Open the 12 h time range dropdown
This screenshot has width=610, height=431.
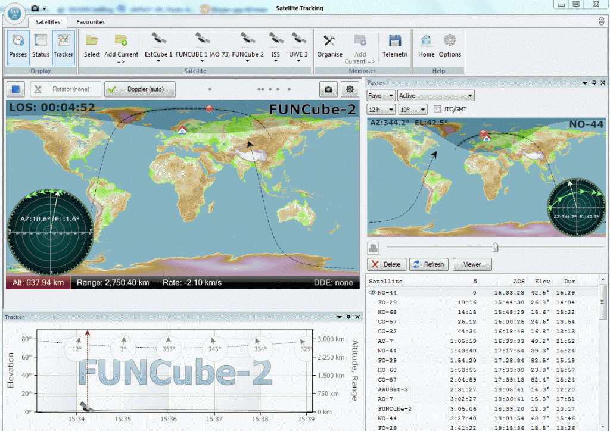point(381,110)
